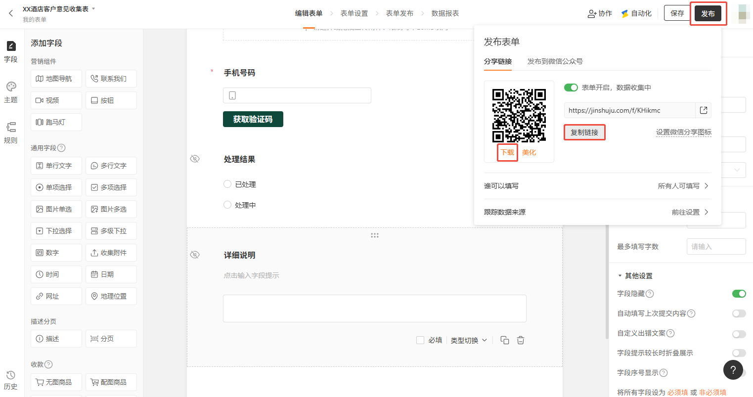Screen dimensions: 753x397
Task: Click the 下载 QR code link
Action: (x=507, y=152)
